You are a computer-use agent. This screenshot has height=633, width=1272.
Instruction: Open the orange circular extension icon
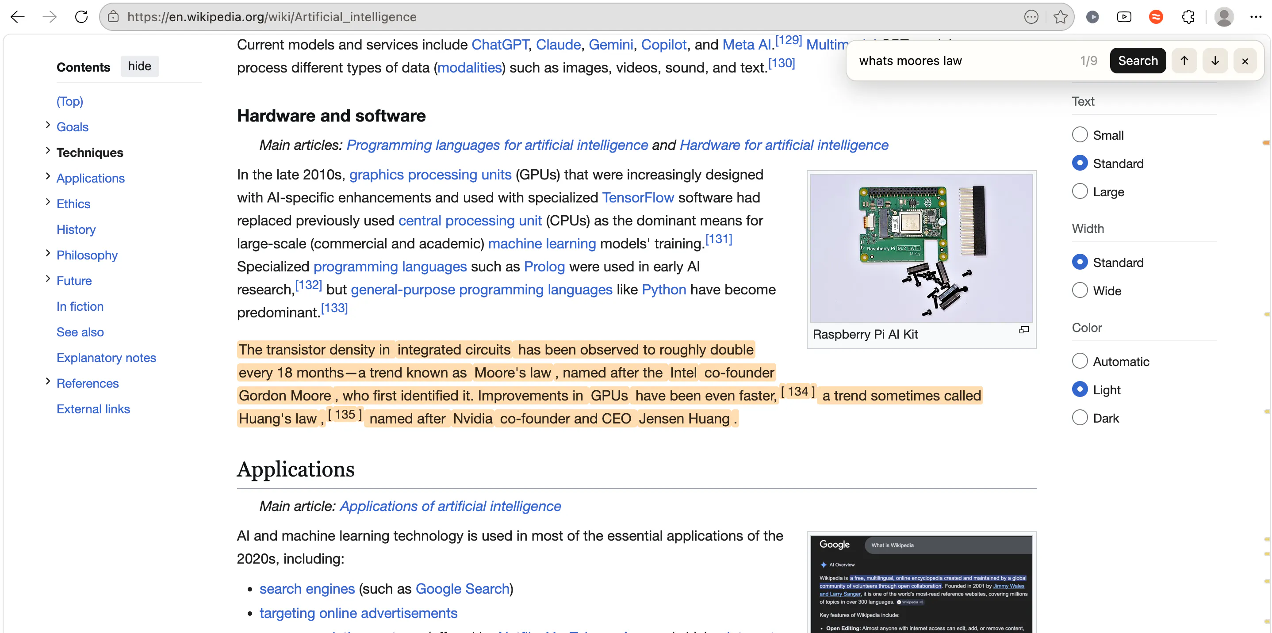pos(1156,17)
